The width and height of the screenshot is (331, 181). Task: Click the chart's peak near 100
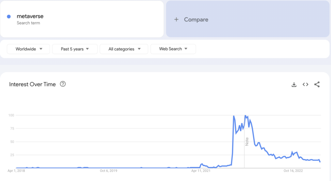tap(234, 116)
